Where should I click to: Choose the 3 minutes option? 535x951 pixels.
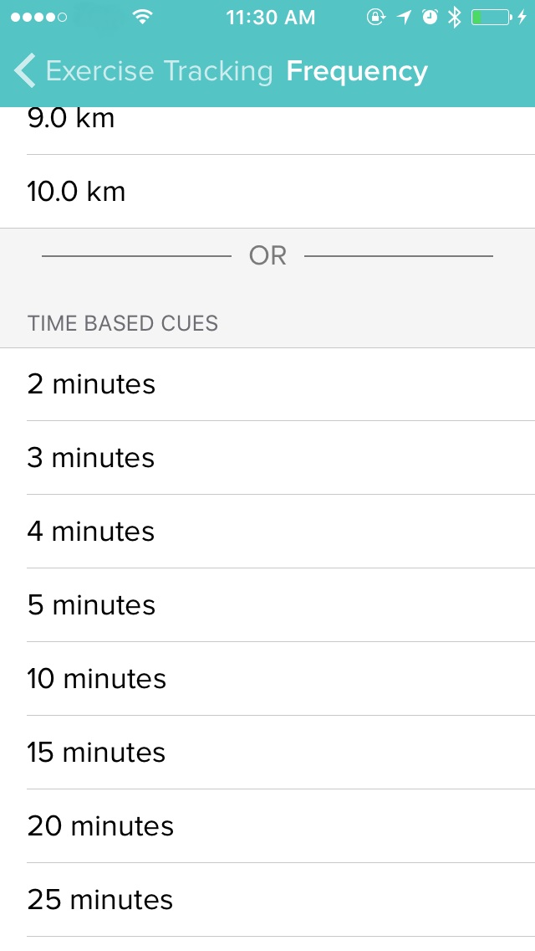pyautogui.click(x=267, y=458)
